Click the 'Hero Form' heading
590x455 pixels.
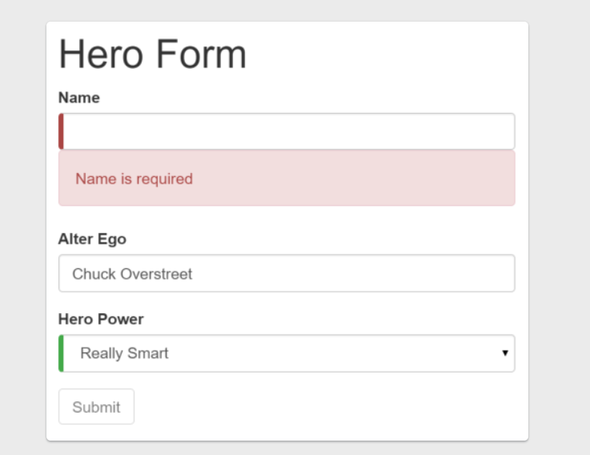pos(152,54)
